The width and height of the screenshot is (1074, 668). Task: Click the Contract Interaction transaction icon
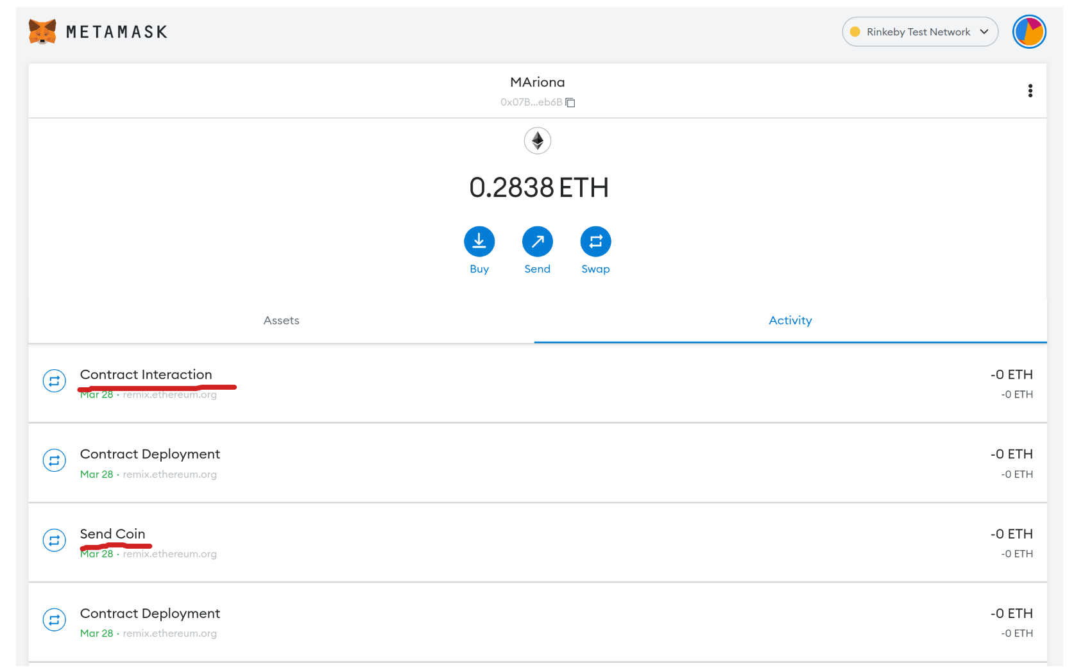click(55, 380)
